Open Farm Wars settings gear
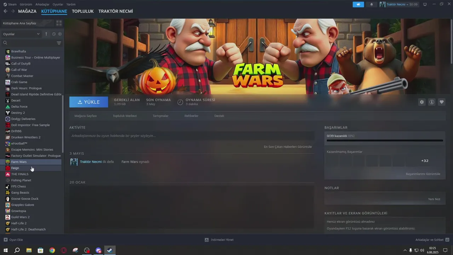The height and width of the screenshot is (255, 453). [x=422, y=102]
